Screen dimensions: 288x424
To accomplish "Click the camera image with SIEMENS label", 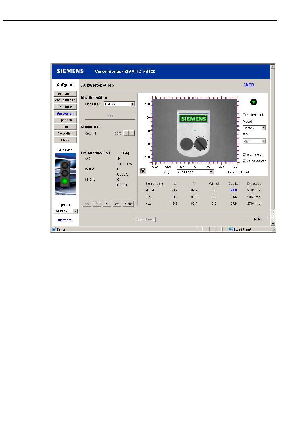I will (x=195, y=130).
